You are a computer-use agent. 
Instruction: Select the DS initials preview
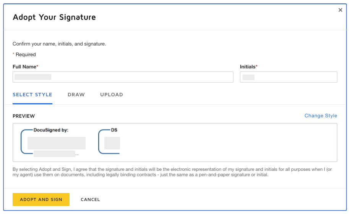(109, 141)
